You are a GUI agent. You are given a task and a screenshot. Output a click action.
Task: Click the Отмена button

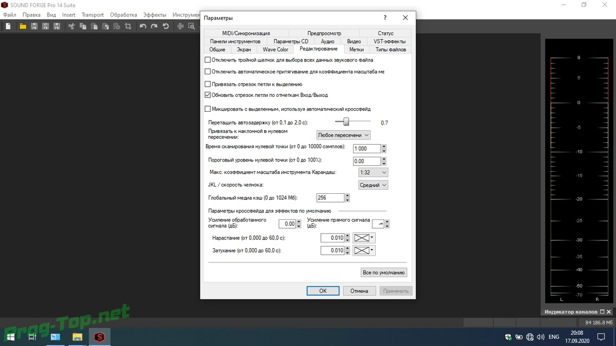point(359,291)
